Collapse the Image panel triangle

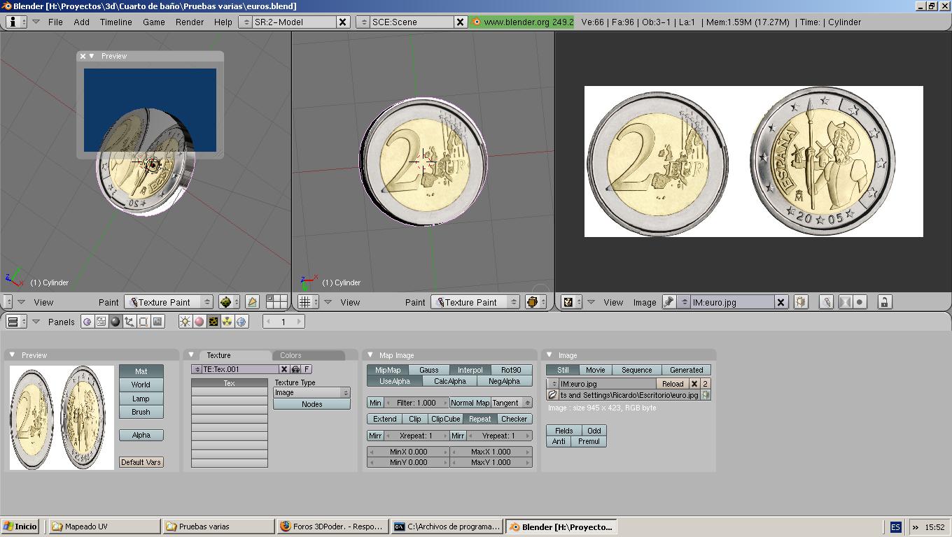(549, 355)
